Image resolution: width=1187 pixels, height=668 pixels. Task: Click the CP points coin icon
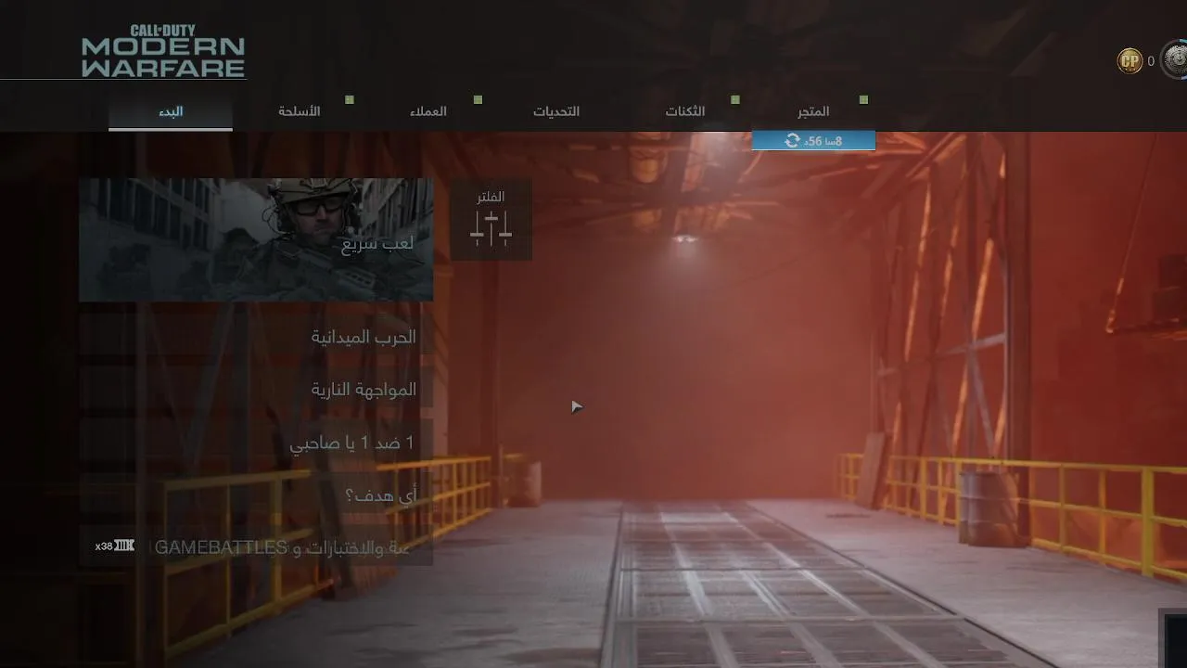click(1130, 61)
